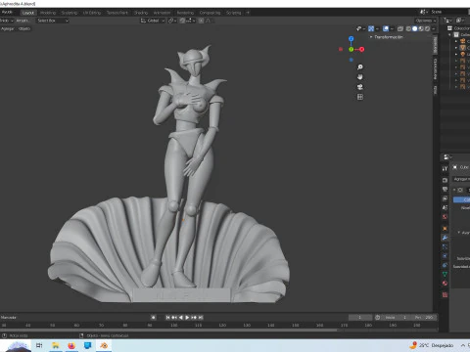Open the Physics properties tab icon
Image resolution: width=470 pixels, height=352 pixels.
tap(445, 256)
